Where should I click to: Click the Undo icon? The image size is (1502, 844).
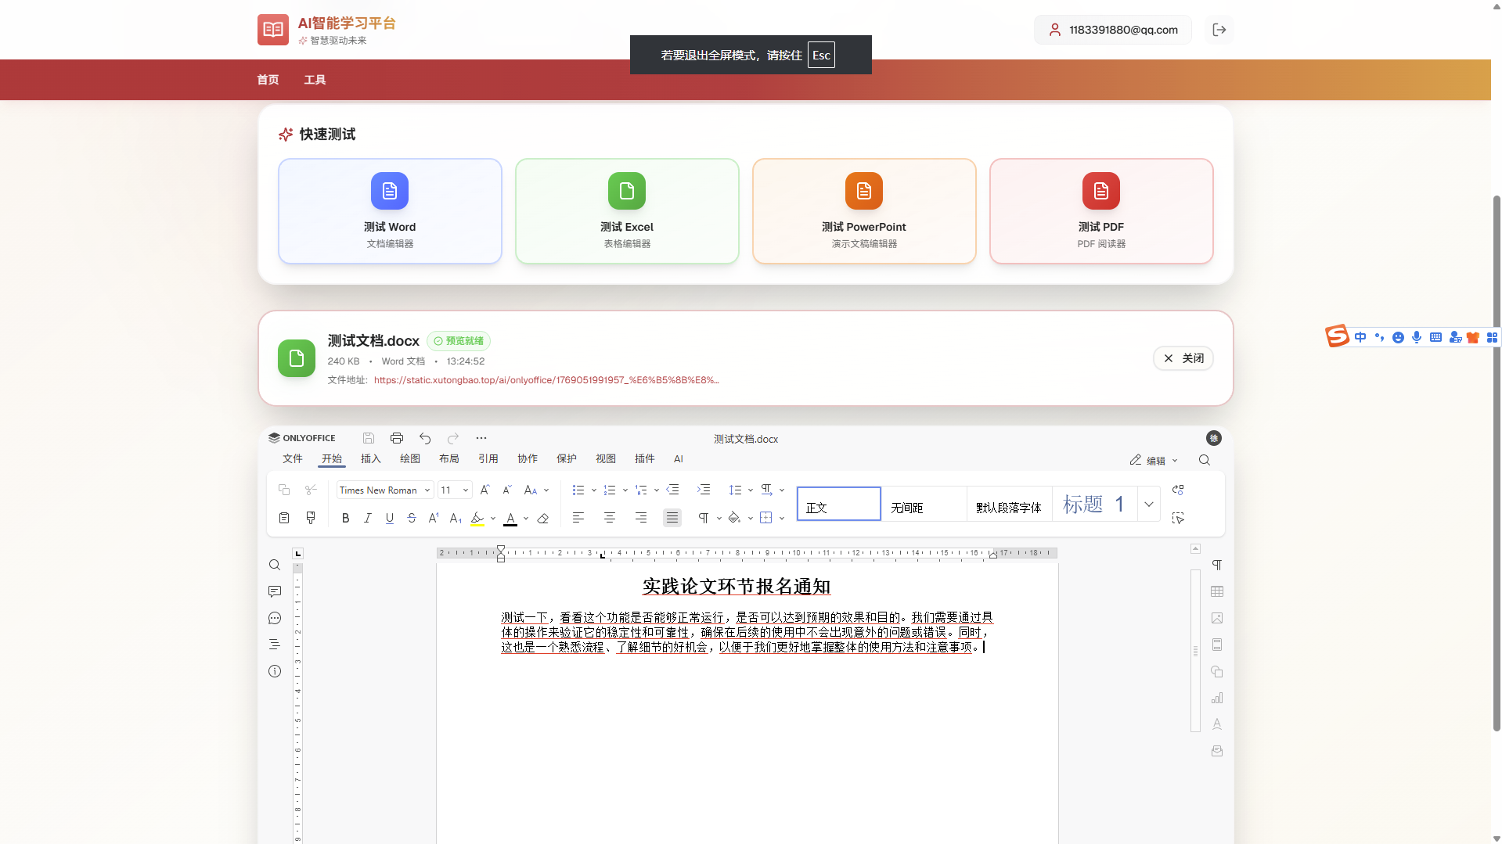tap(424, 438)
